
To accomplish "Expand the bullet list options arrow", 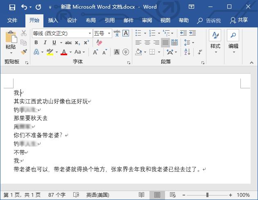I will (x=145, y=33).
